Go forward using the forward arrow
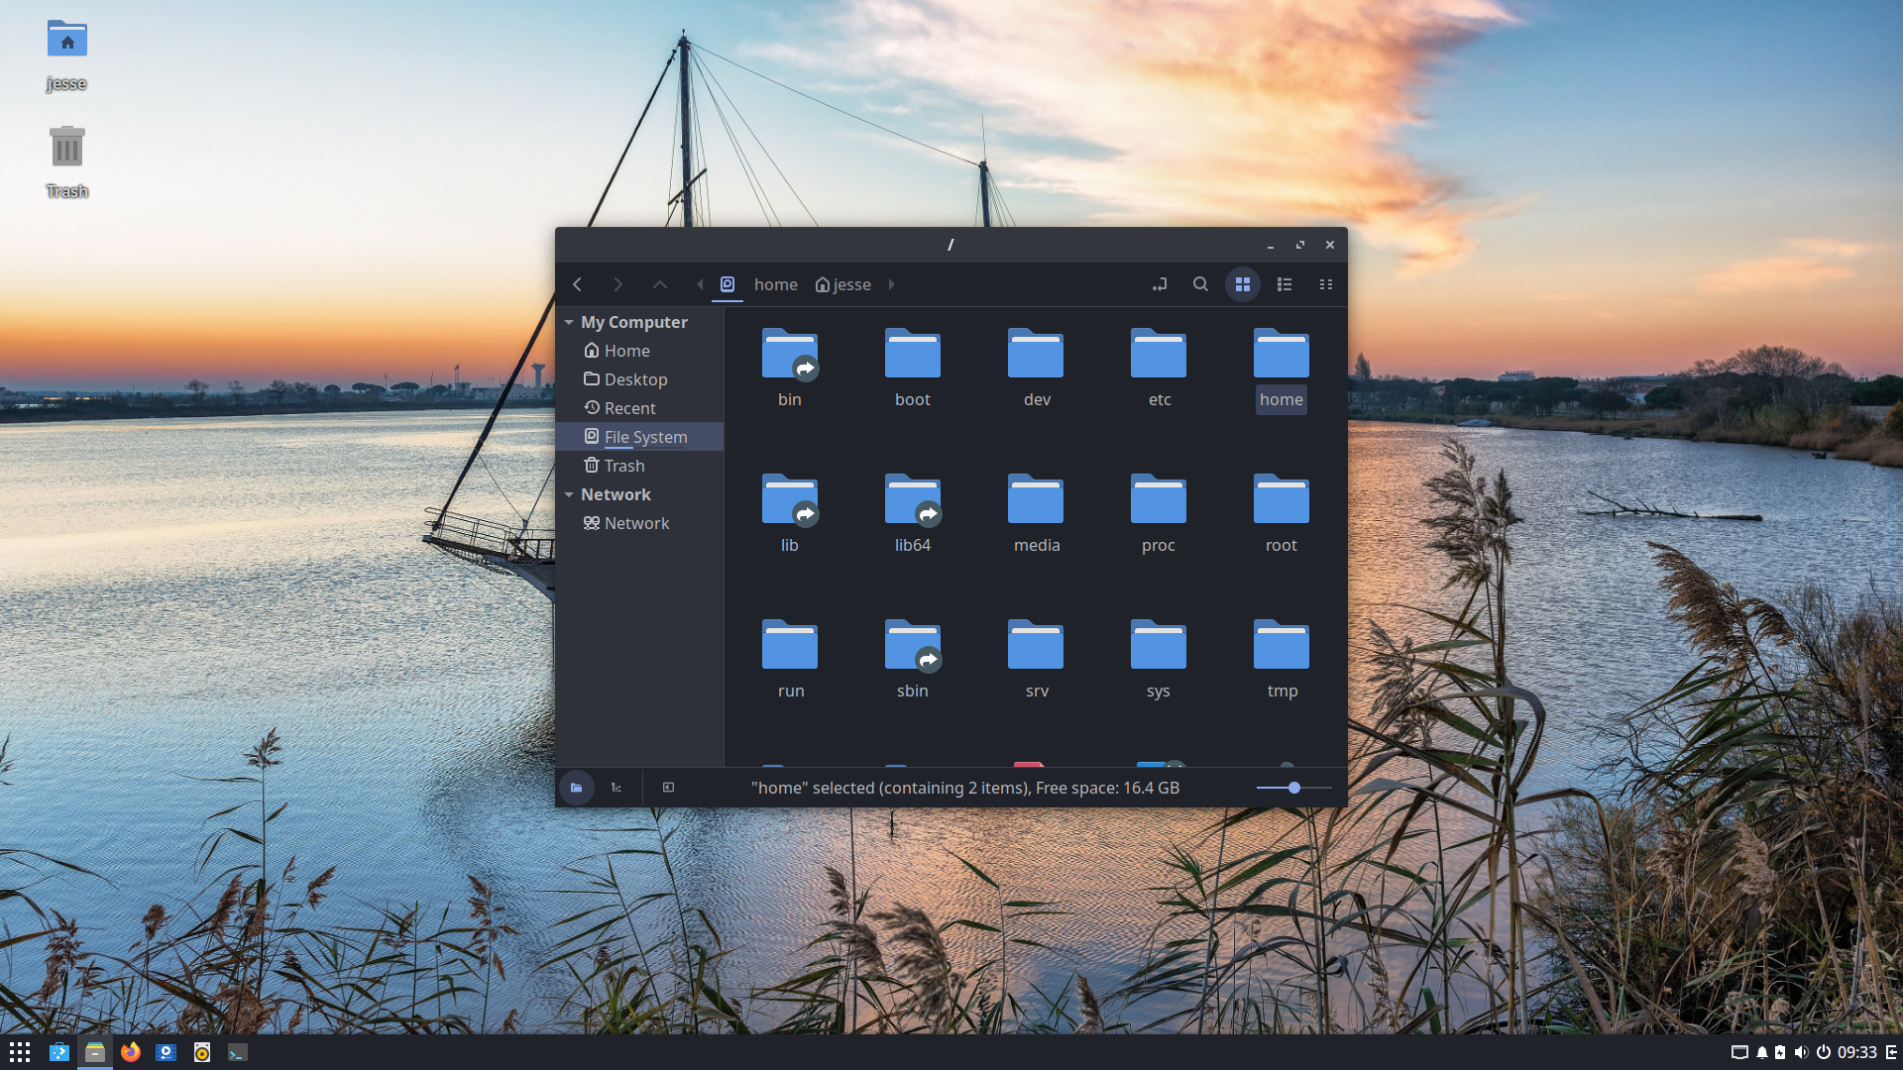This screenshot has height=1070, width=1903. click(617, 284)
